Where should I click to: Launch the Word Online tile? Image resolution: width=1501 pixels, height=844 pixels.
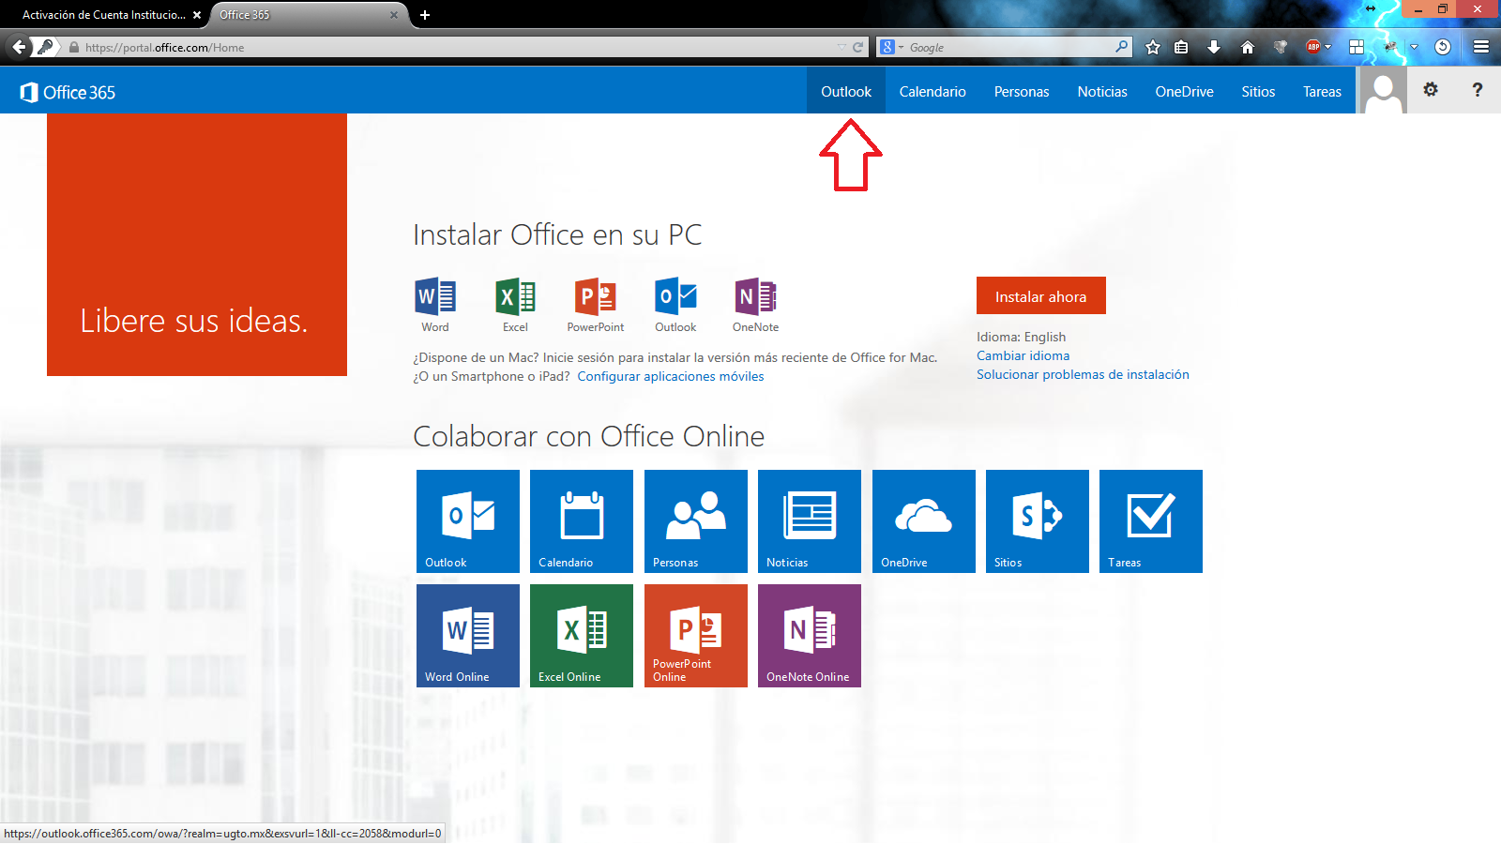(x=467, y=635)
